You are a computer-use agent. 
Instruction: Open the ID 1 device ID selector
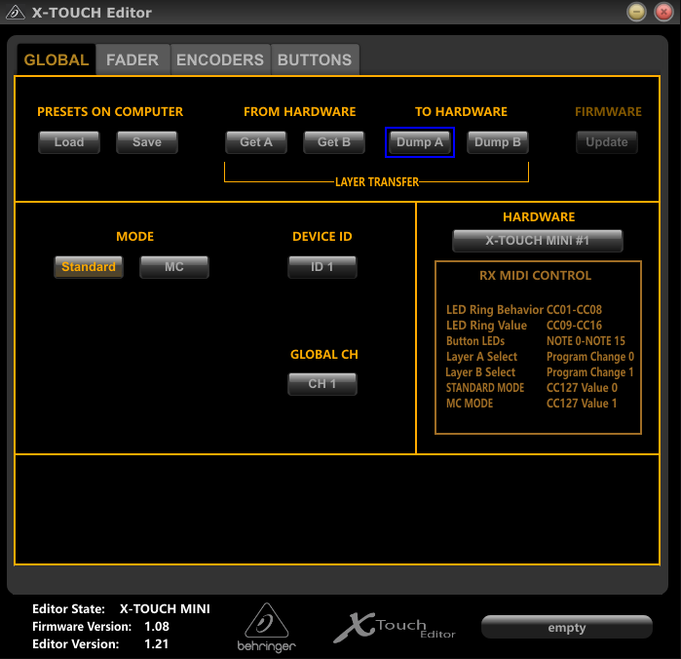[322, 266]
